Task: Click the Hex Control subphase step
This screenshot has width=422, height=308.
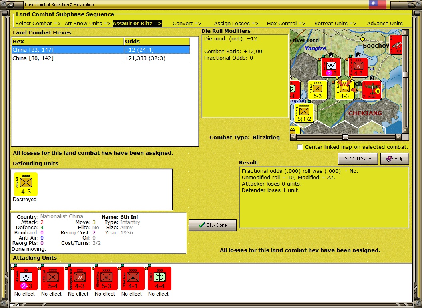Action: click(286, 24)
